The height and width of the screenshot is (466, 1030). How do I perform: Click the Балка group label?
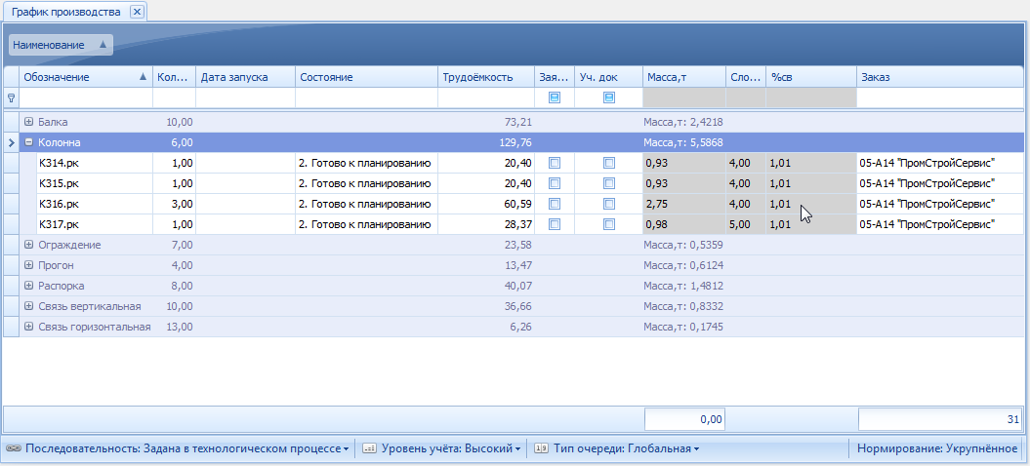[53, 122]
